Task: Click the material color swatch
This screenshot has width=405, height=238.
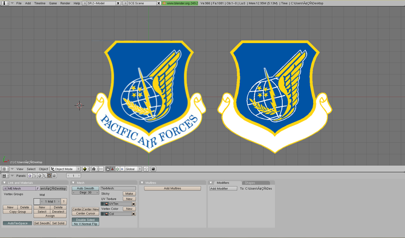Action: 37,201
